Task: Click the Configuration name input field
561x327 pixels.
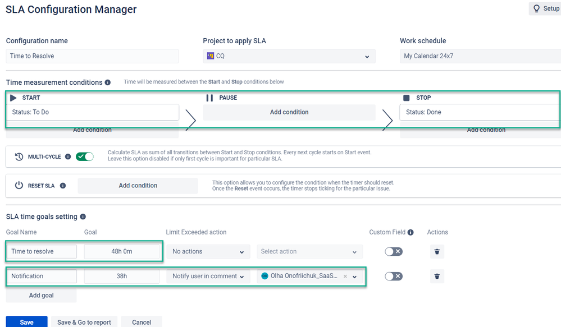Action: coord(92,56)
